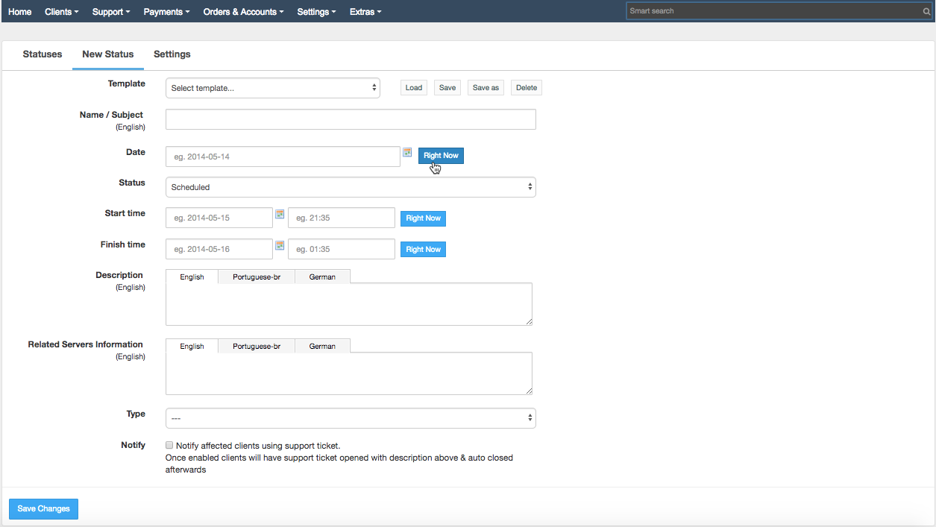
Task: Switch to the Statuses tab
Action: 42,54
